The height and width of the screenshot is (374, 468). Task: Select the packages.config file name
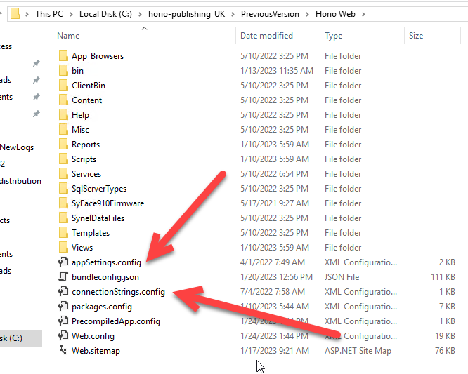pyautogui.click(x=101, y=307)
